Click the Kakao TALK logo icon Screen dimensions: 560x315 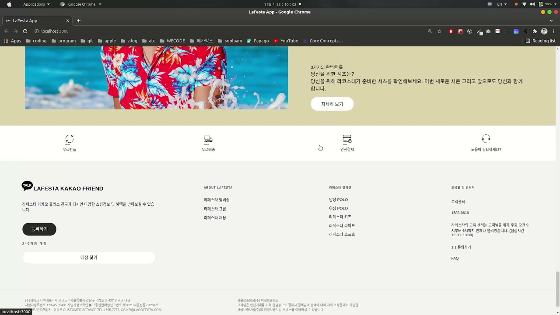click(27, 186)
